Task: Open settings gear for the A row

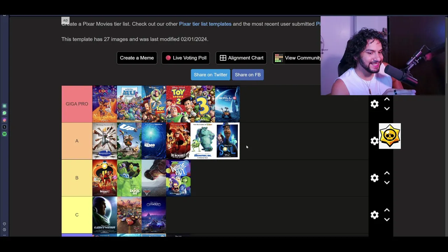Action: (374, 141)
